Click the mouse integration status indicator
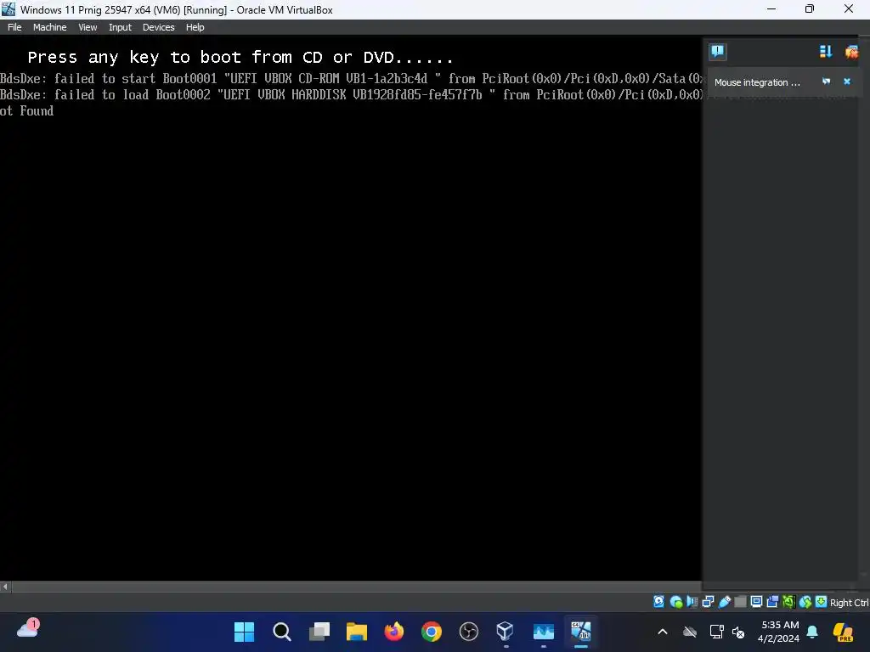This screenshot has width=870, height=652. coord(805,602)
